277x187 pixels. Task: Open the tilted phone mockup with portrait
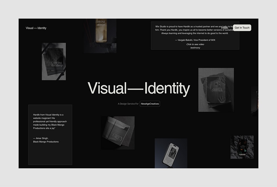click(171, 153)
